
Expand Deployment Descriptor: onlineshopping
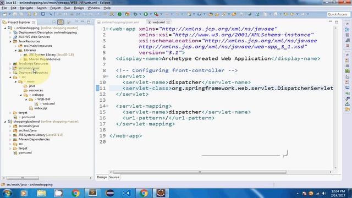click(10, 32)
